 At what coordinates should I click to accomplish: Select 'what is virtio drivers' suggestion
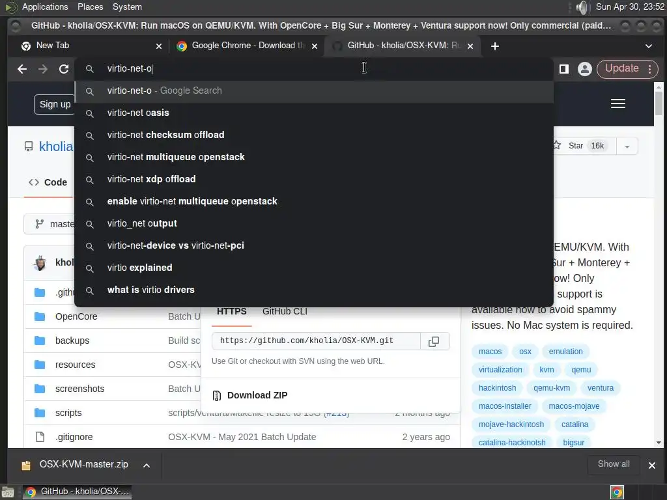(x=314, y=290)
